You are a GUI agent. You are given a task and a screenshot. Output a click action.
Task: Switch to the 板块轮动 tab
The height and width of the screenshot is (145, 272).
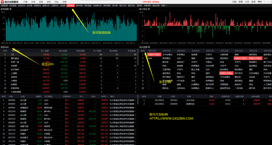[22, 6]
